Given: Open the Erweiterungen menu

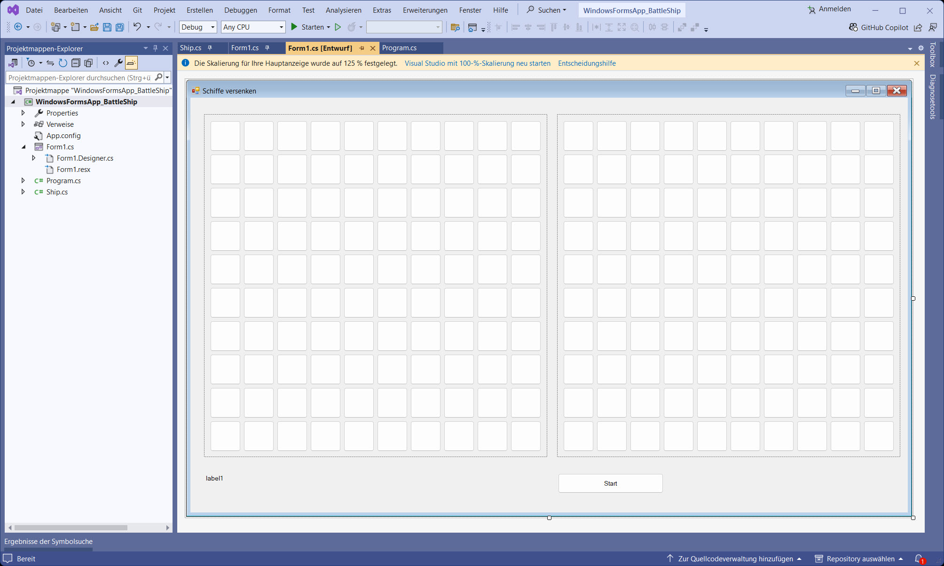Looking at the screenshot, I should [425, 10].
